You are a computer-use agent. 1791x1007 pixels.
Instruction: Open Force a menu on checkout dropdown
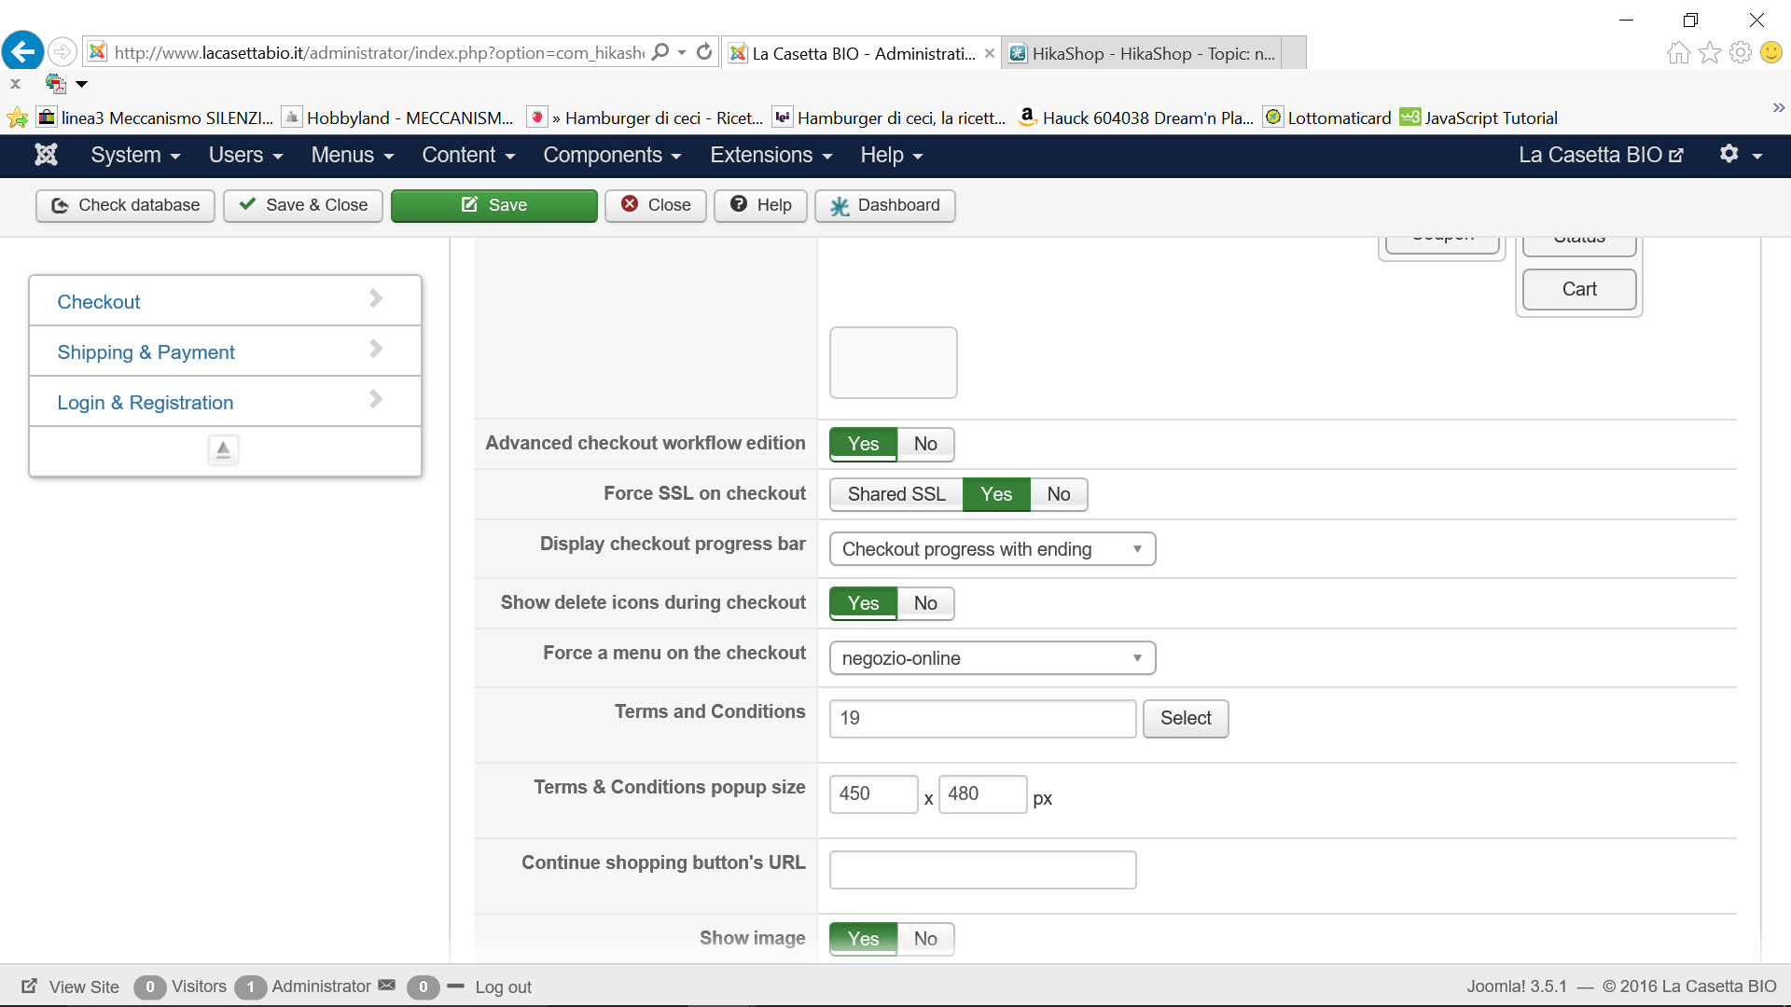992,658
